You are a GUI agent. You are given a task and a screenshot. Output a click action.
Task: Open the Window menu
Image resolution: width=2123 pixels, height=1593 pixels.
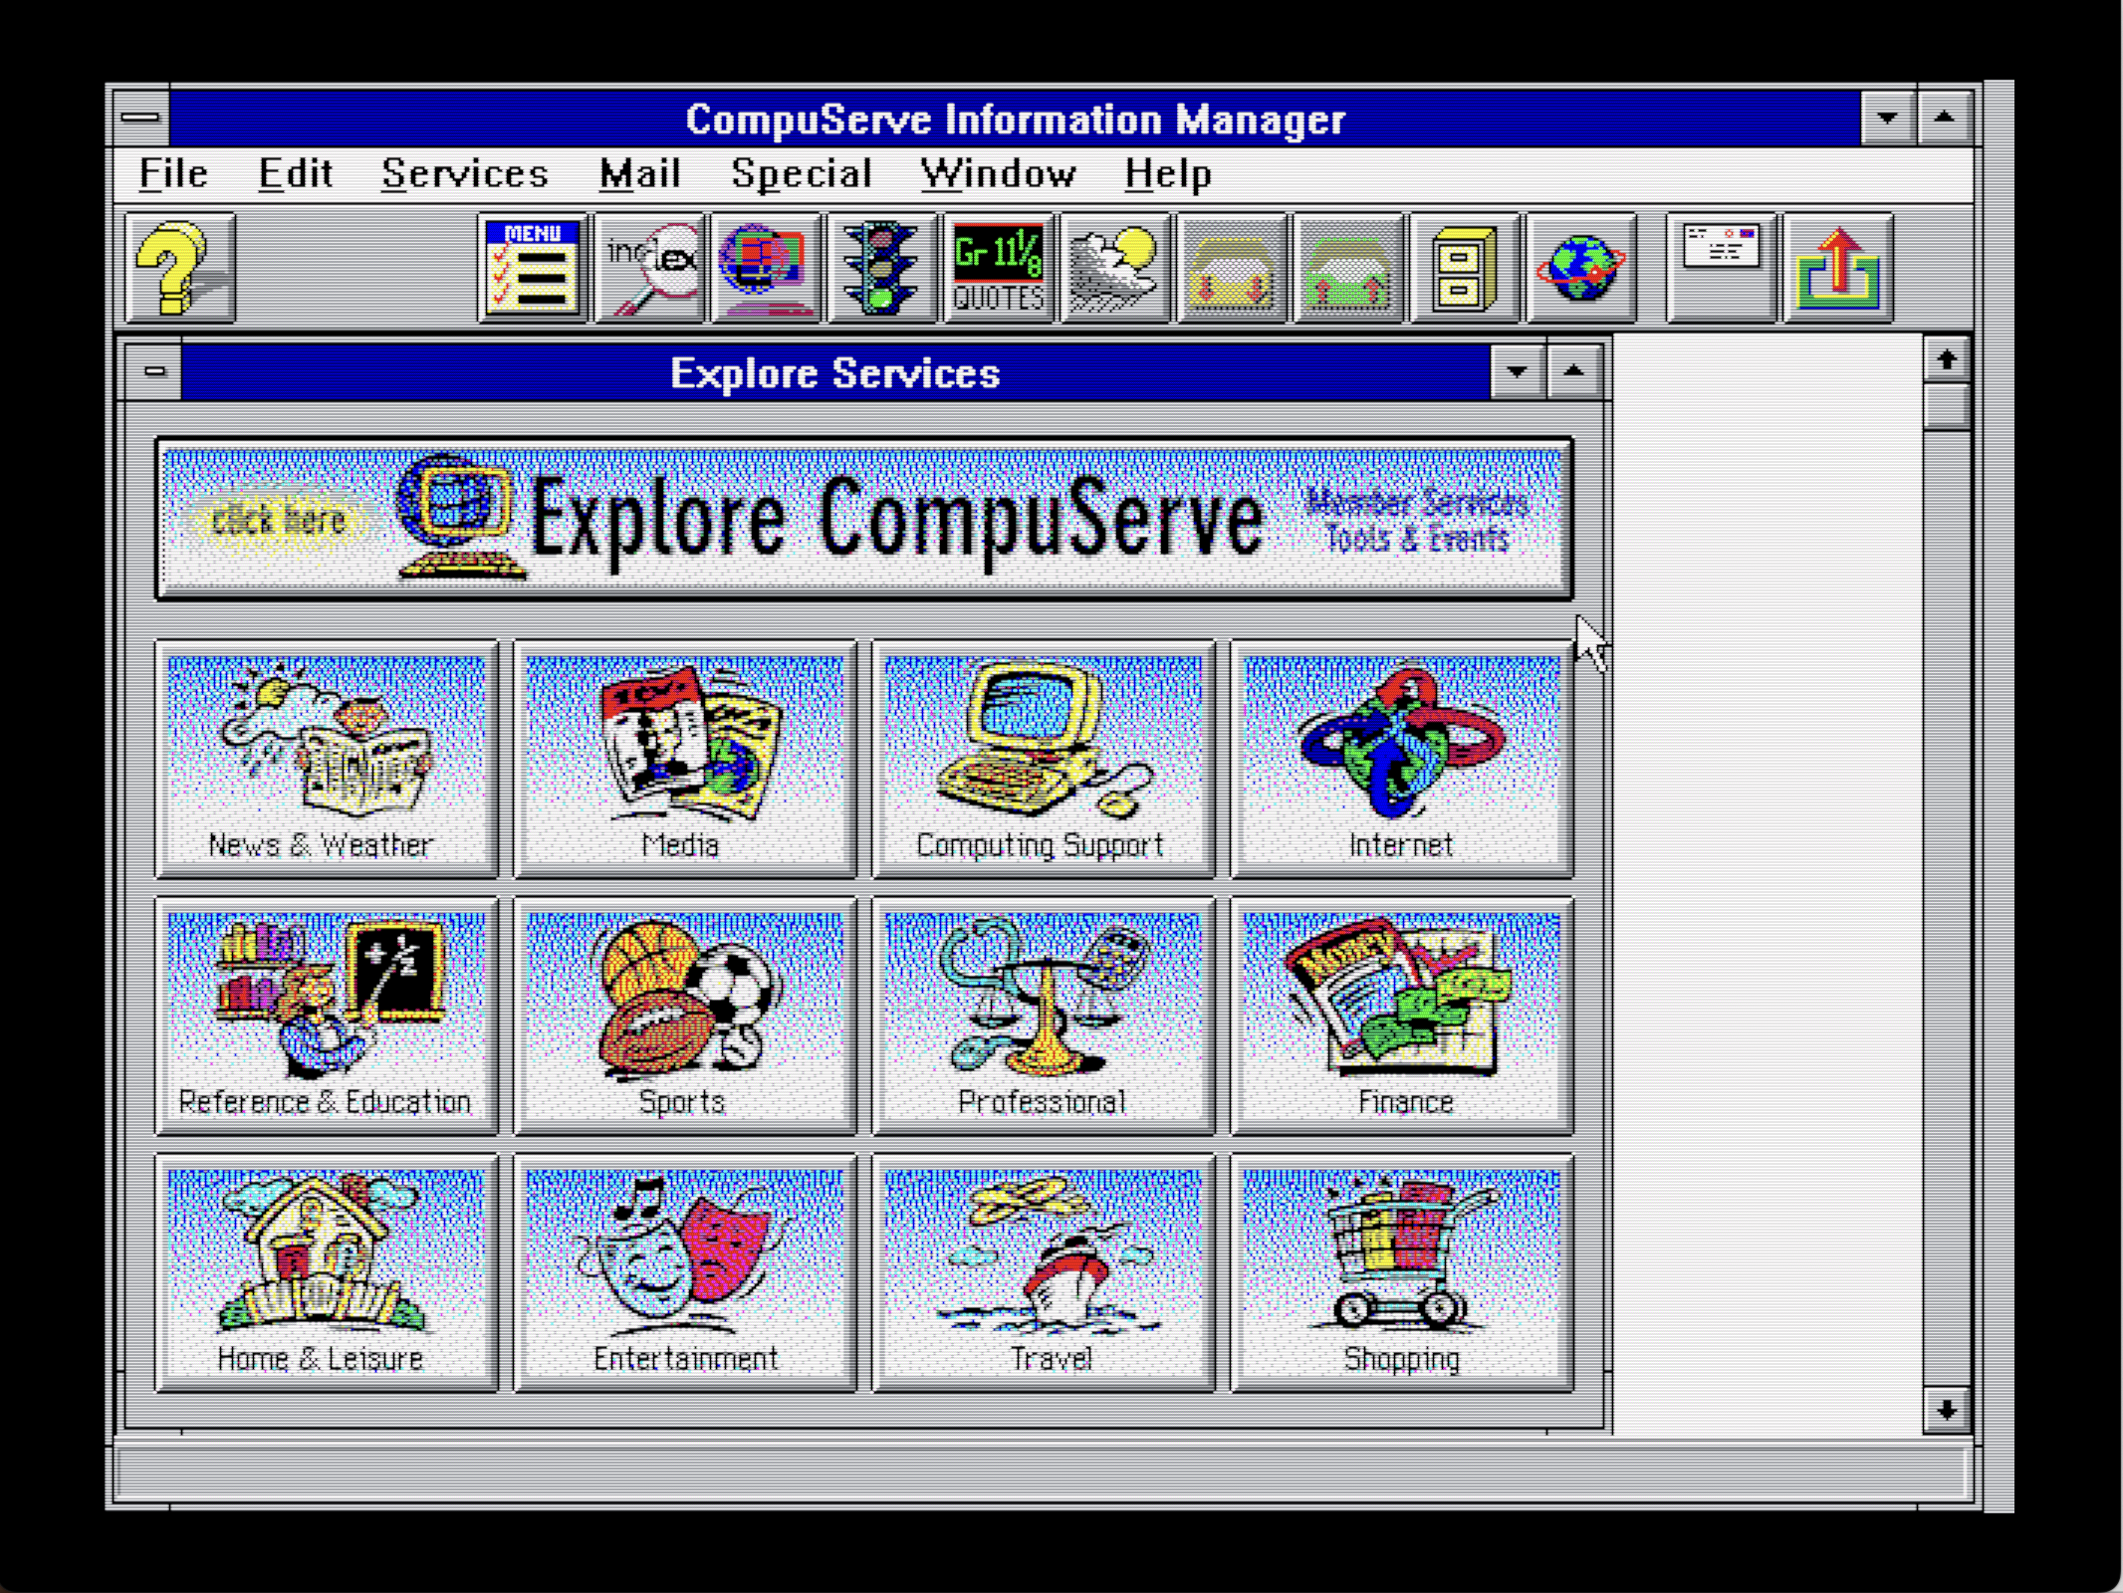[998, 174]
